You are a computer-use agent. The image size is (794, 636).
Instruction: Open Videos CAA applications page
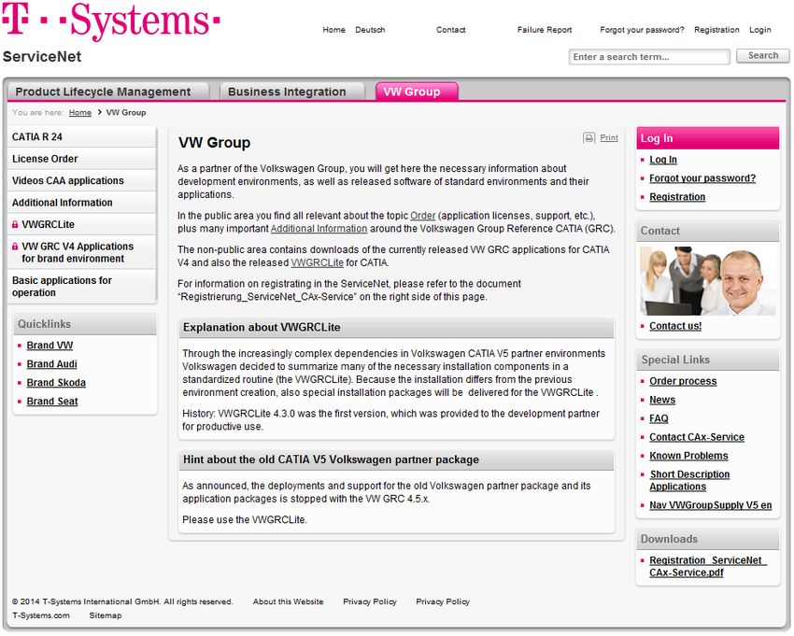point(81,181)
